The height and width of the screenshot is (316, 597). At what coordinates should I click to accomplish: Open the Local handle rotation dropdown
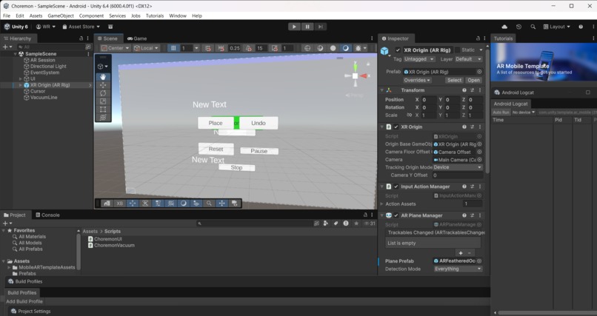tap(146, 48)
